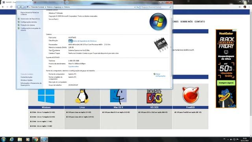
Task: Download the Mac OS X version in Inglês
Action: [116, 112]
